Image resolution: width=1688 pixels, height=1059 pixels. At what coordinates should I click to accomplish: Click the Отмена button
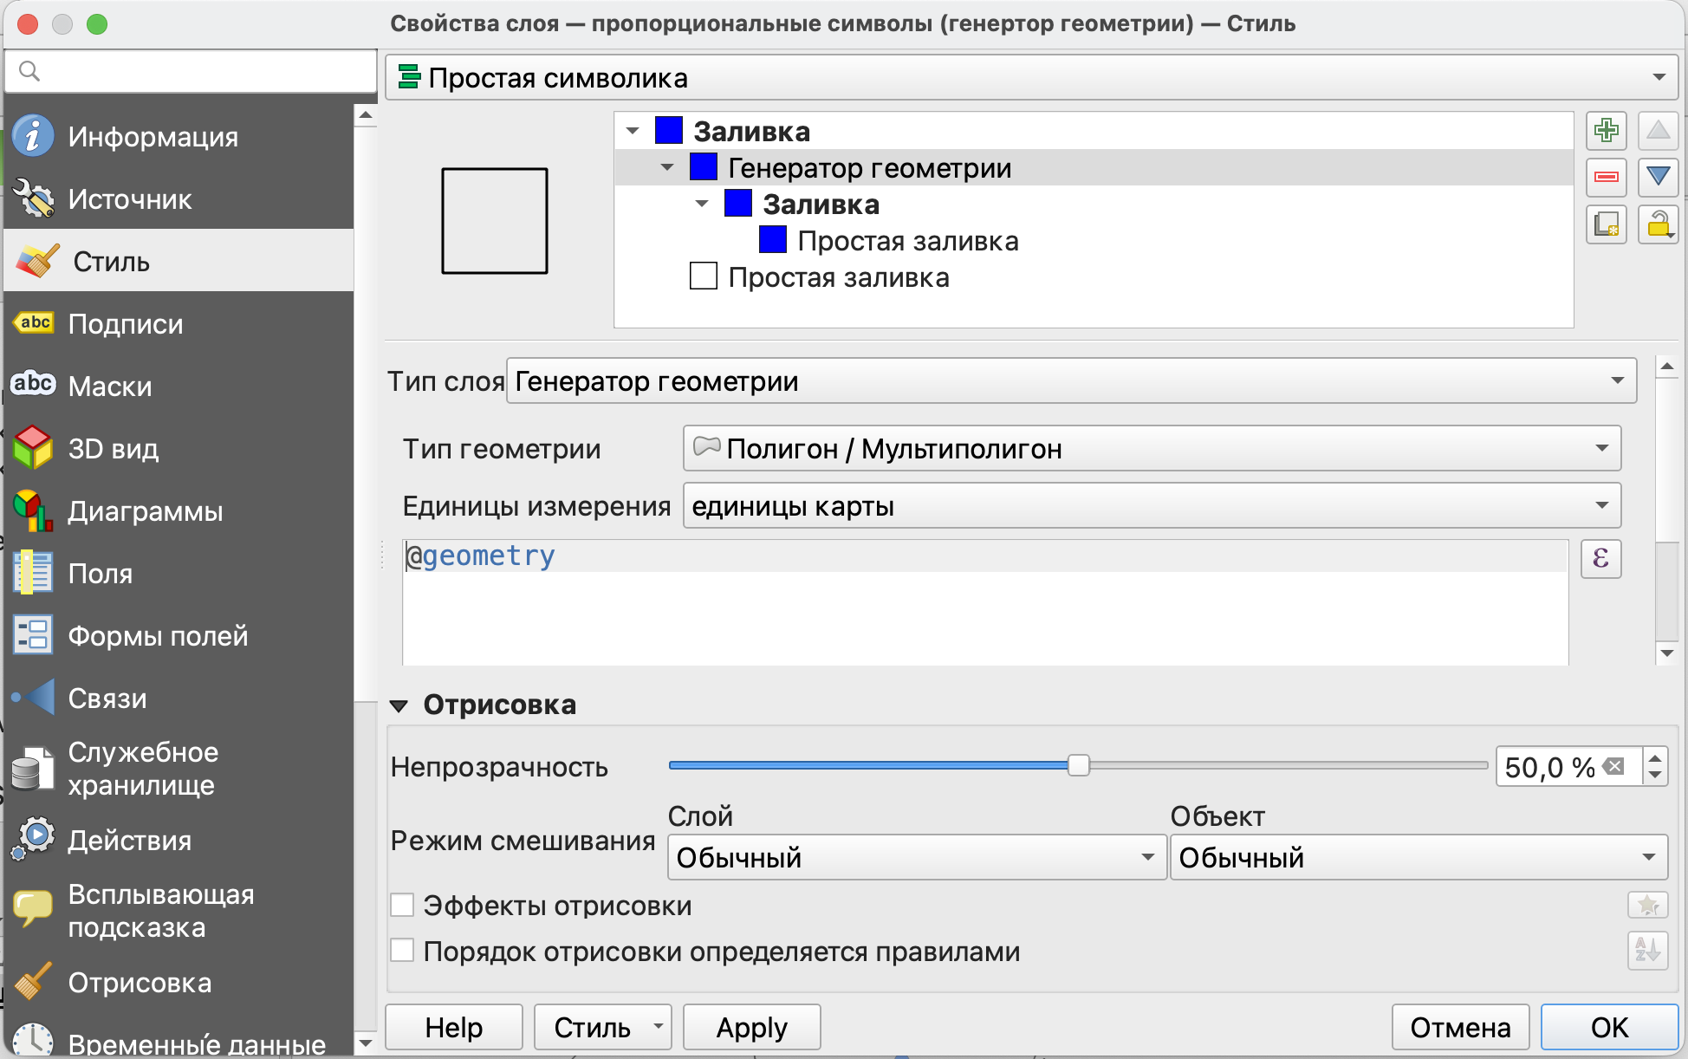coord(1460,1028)
